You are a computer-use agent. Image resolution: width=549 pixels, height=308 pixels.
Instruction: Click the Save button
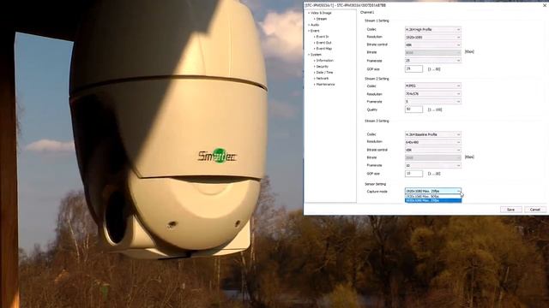coord(510,210)
